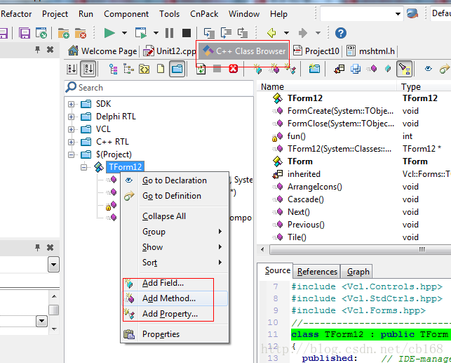Switch to the References tab
Screen dimensions: 451x363
click(x=317, y=272)
